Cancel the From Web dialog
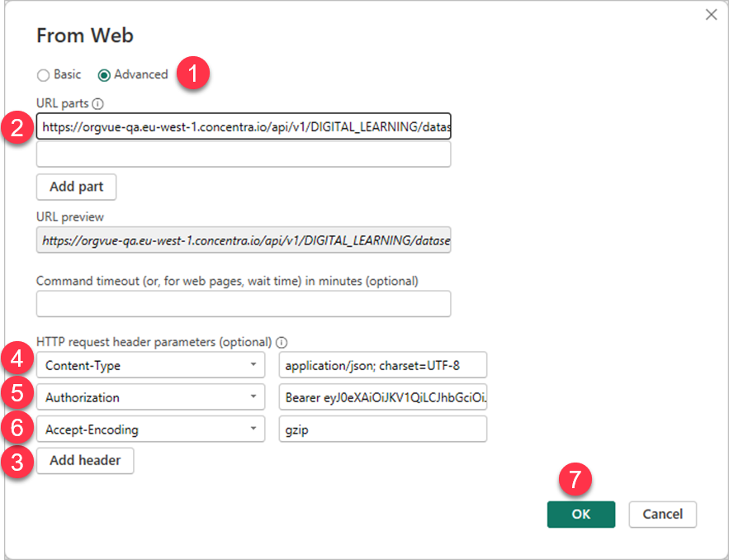Image resolution: width=729 pixels, height=560 pixels. tap(662, 514)
